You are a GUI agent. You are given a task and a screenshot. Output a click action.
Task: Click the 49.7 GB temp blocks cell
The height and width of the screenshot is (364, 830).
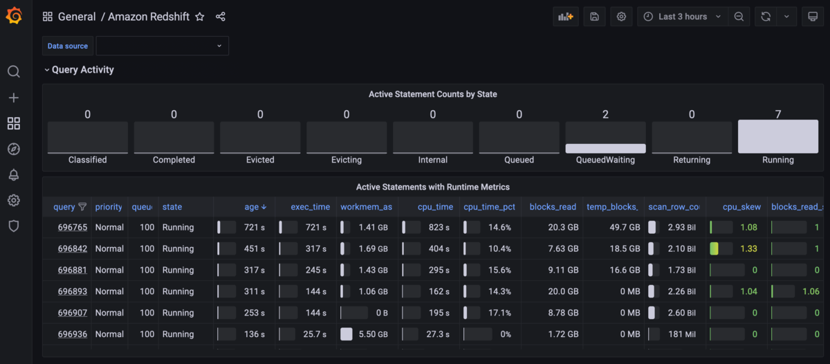point(612,227)
